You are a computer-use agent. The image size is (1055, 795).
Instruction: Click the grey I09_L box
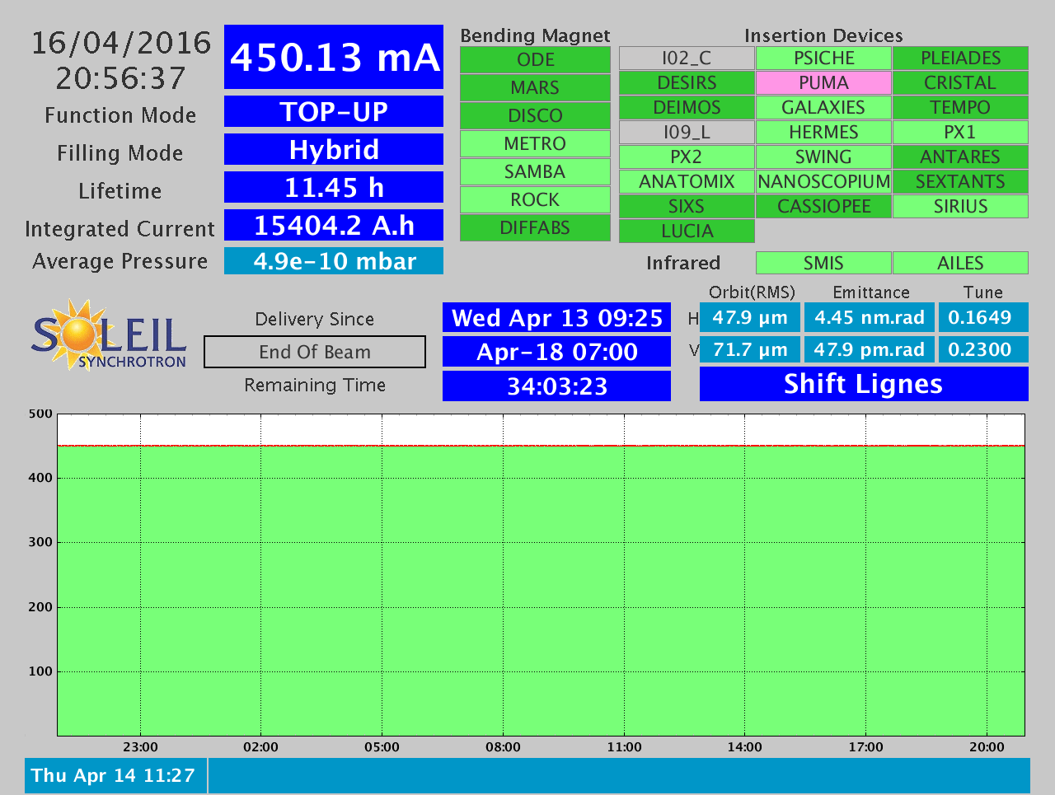tap(687, 133)
